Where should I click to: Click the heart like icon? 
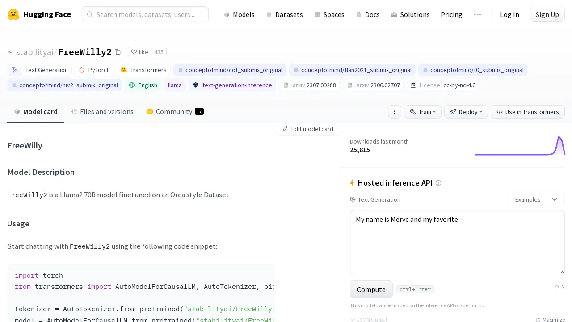[x=134, y=52]
